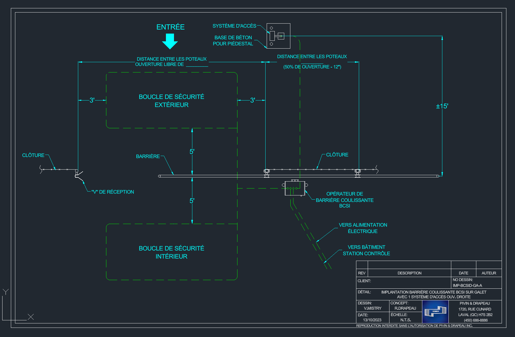Image resolution: width=515 pixels, height=337 pixels.
Task: Select the interior safety loop dashed rectangle
Action: click(x=172, y=252)
